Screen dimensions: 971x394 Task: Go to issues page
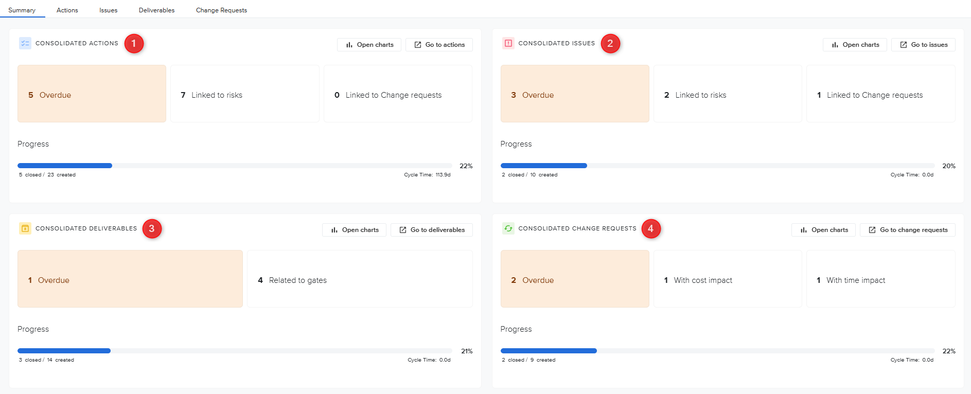923,45
